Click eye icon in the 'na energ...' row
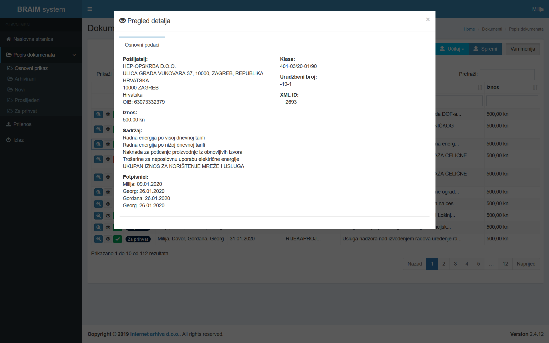The image size is (549, 343). (108, 144)
